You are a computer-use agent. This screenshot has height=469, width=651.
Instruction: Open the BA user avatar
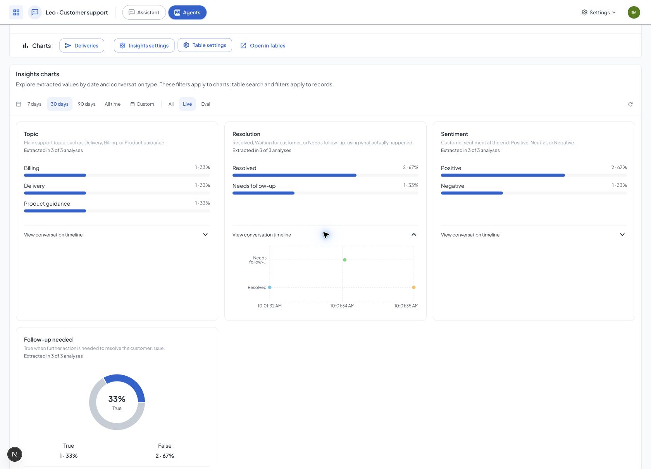point(634,12)
